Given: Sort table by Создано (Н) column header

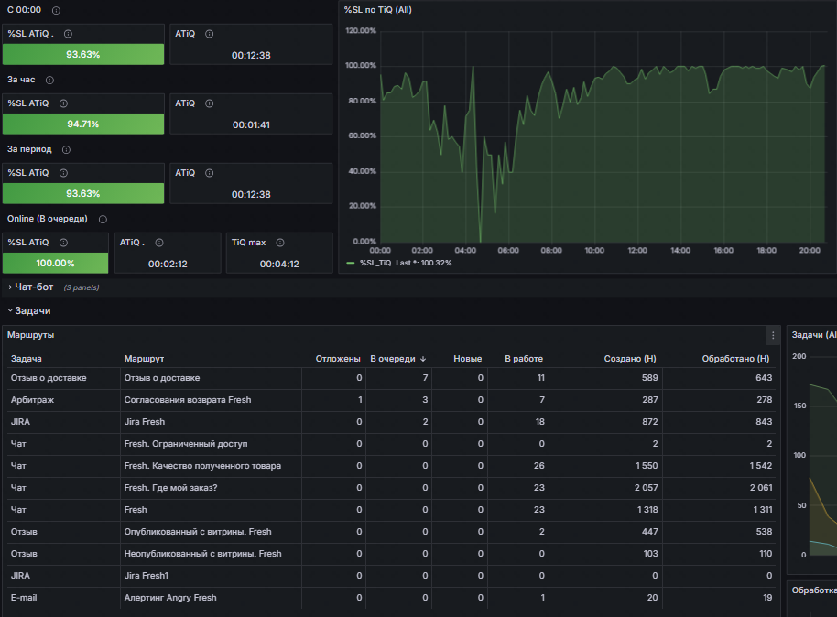Looking at the screenshot, I should [629, 359].
